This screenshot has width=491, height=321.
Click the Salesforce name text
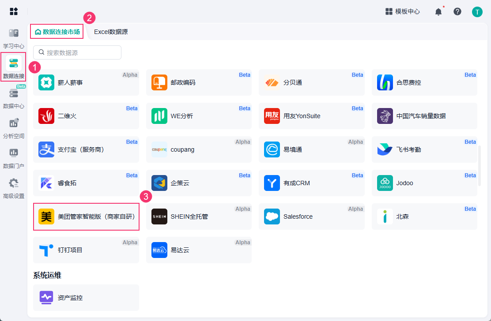click(x=298, y=216)
